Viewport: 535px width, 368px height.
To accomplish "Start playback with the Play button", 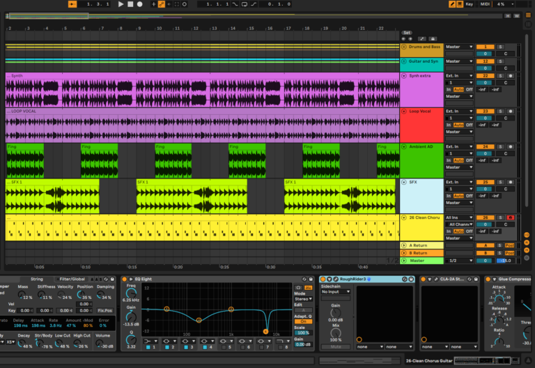I will click(121, 4).
